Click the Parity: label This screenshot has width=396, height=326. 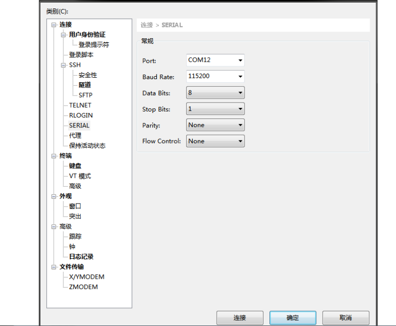pos(151,125)
